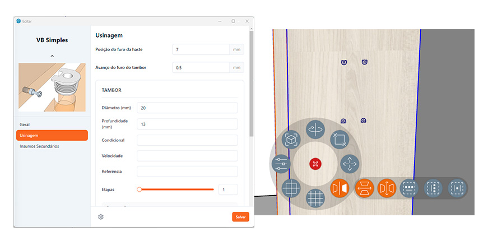Click the orange mirror icon with vertical arrow
This screenshot has width=488, height=245.
[387, 188]
